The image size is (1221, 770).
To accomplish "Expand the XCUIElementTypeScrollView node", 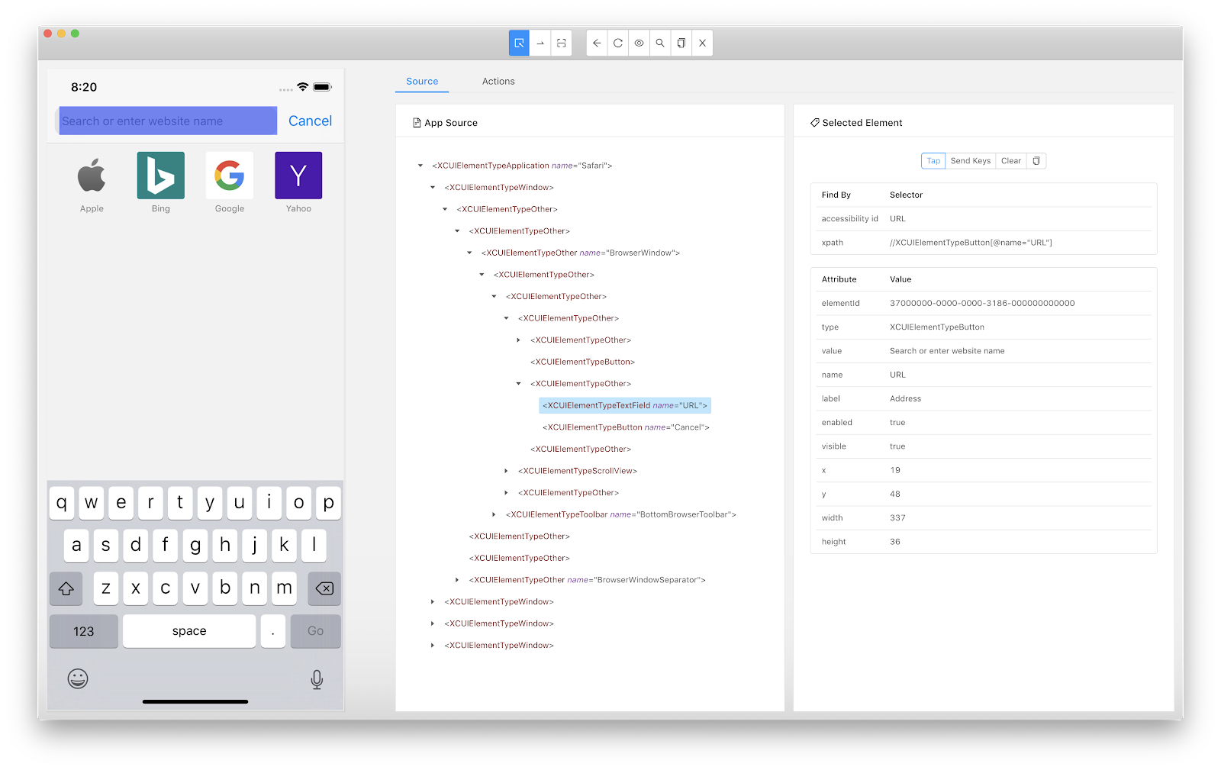I will [506, 471].
